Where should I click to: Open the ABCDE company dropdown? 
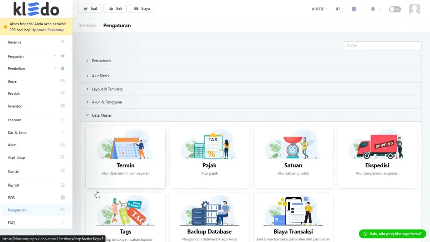click(319, 9)
